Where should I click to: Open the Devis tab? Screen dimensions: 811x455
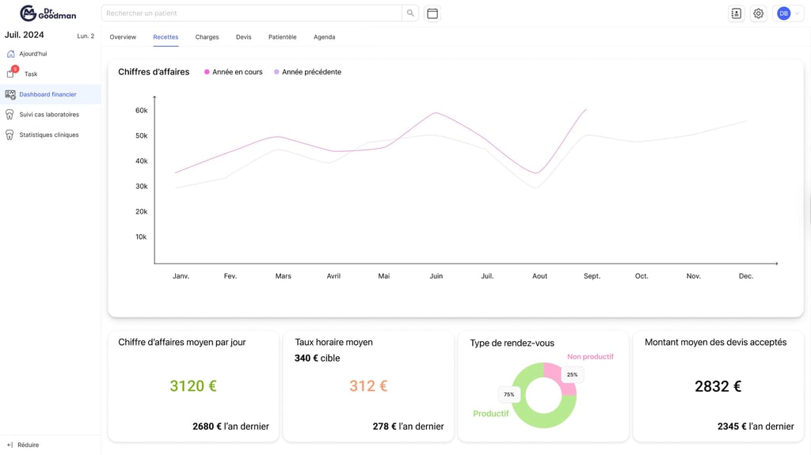244,37
